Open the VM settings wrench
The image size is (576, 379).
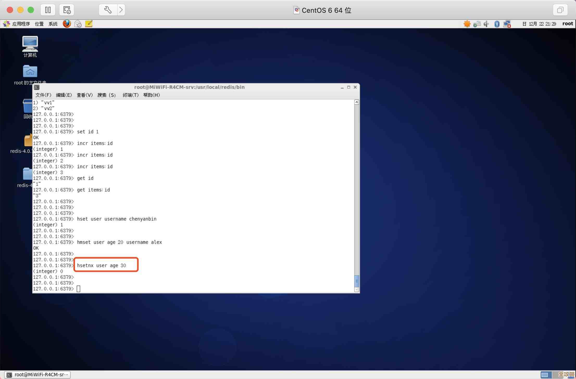(108, 10)
